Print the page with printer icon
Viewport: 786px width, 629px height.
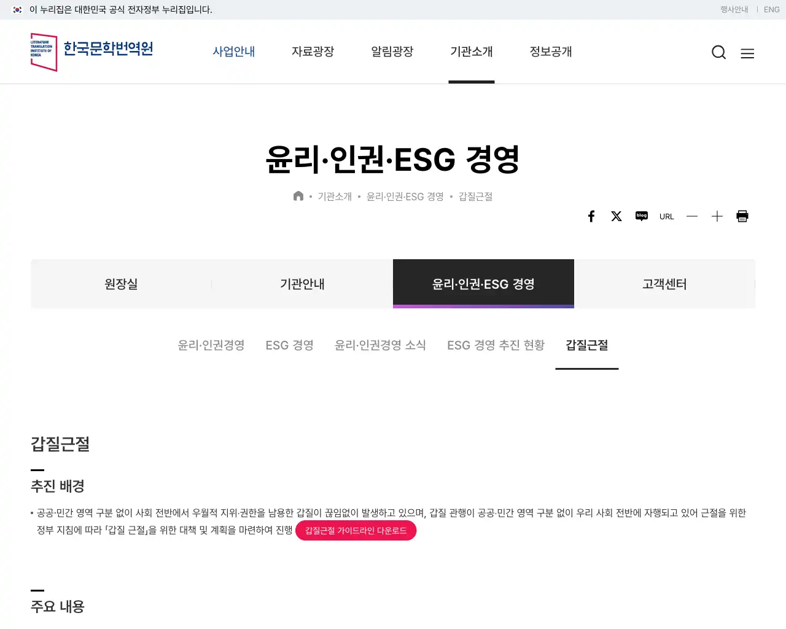coord(742,216)
